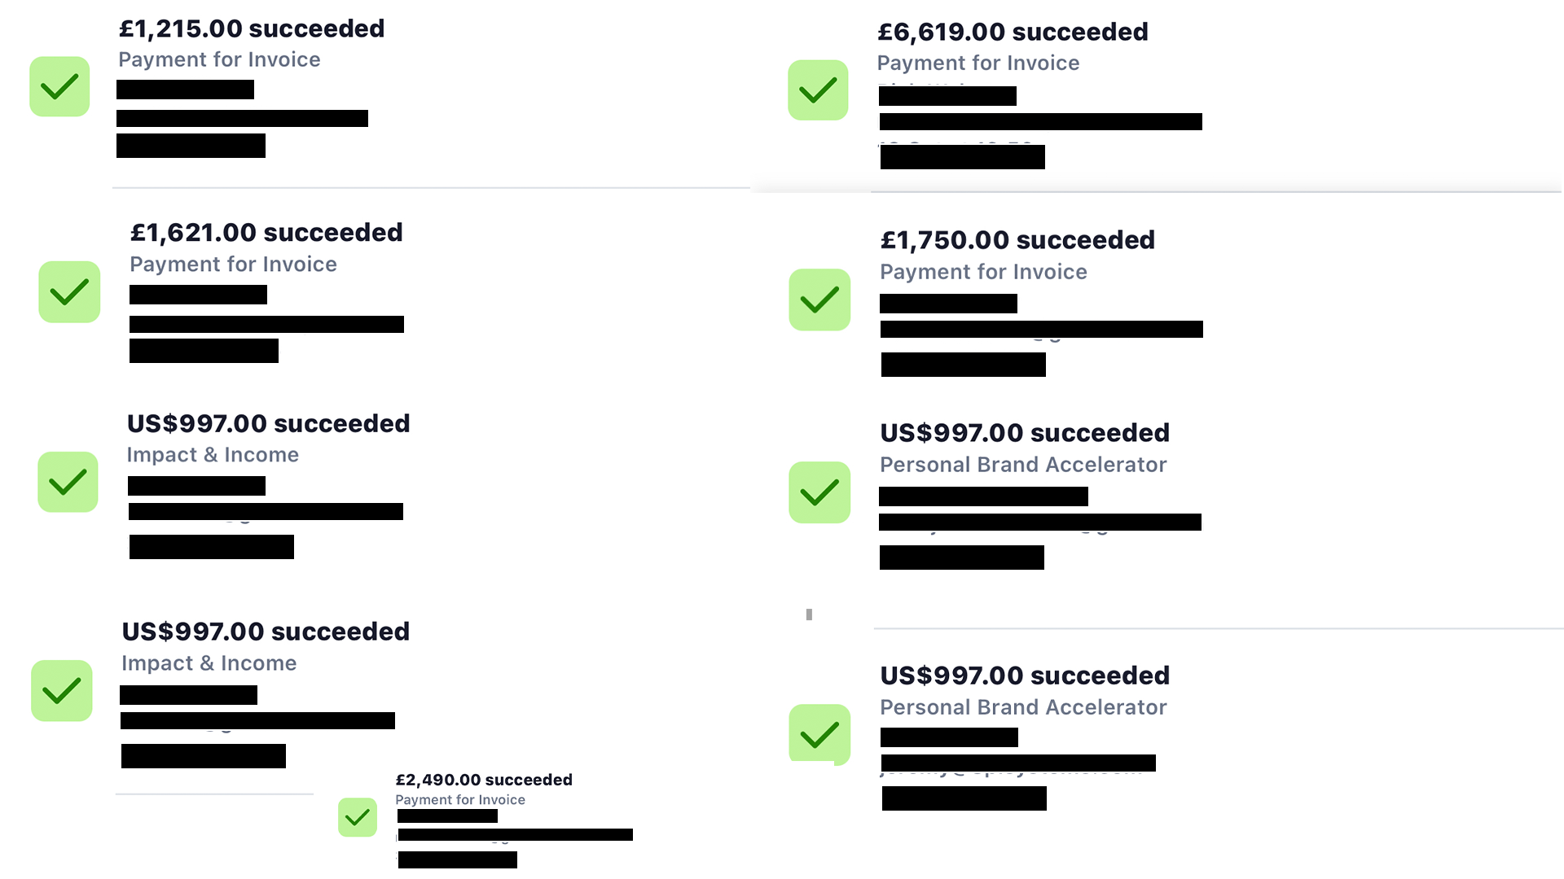
Task: Open the £1,215.00 succeeded payment heading
Action: [251, 28]
